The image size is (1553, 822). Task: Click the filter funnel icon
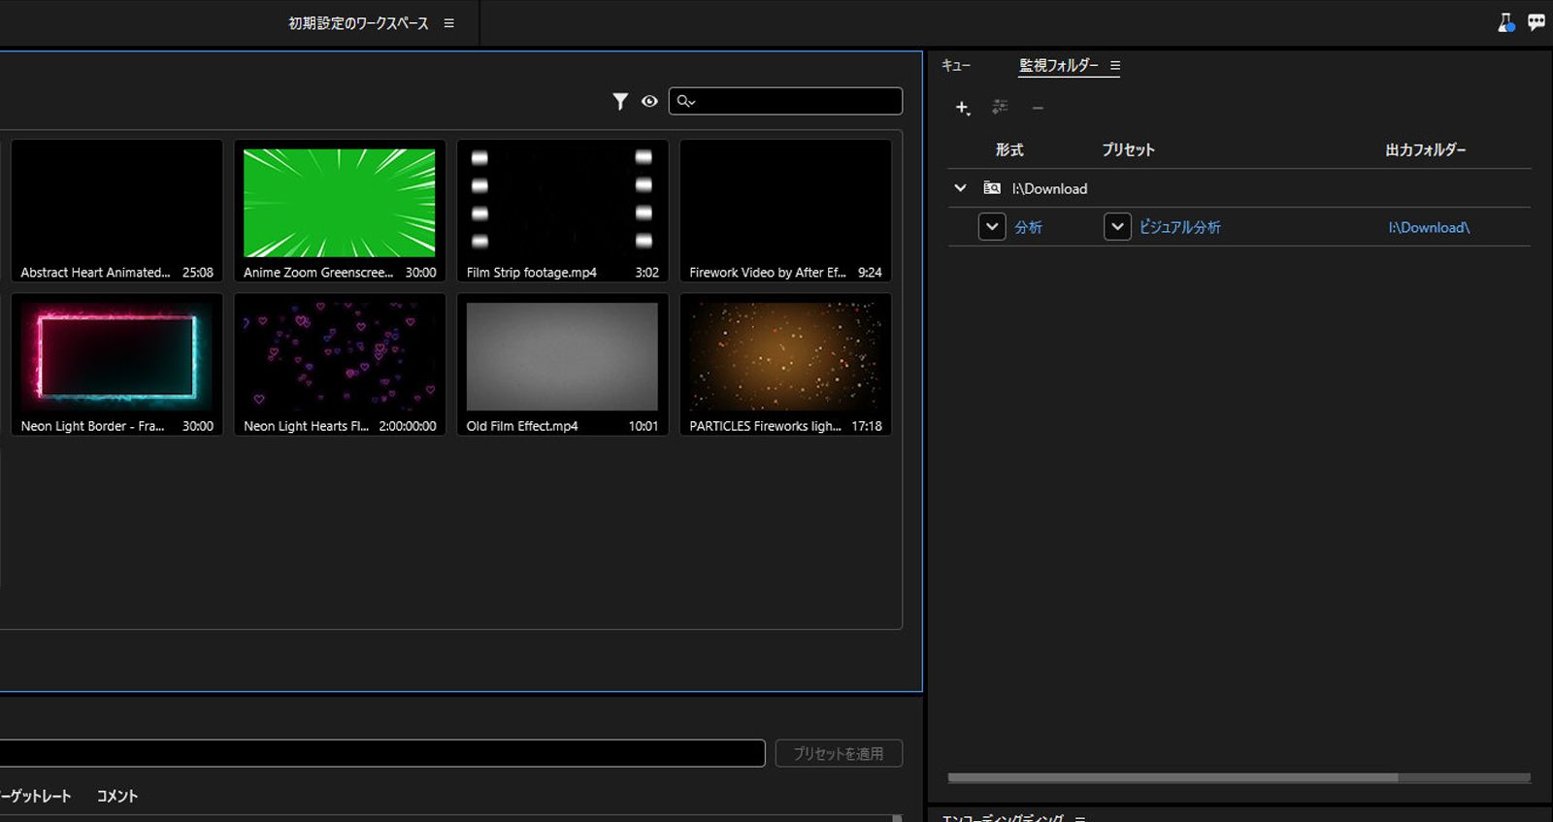[x=620, y=101]
